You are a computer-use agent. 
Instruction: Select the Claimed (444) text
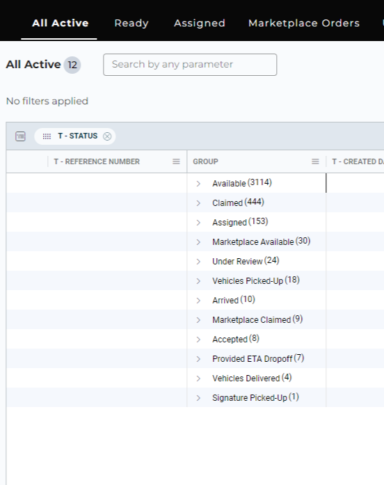tap(238, 202)
